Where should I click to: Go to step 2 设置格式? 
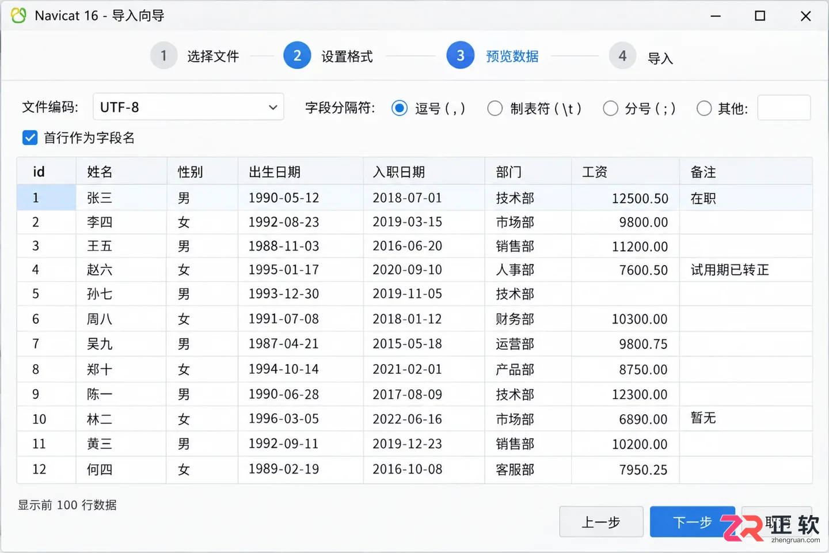(x=329, y=56)
